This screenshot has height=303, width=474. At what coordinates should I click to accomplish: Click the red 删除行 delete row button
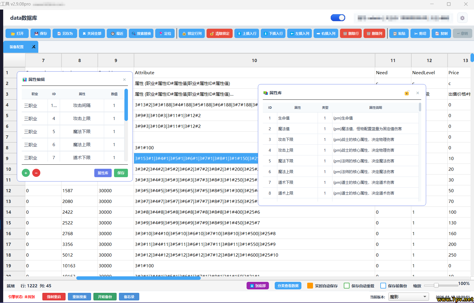(x=351, y=34)
